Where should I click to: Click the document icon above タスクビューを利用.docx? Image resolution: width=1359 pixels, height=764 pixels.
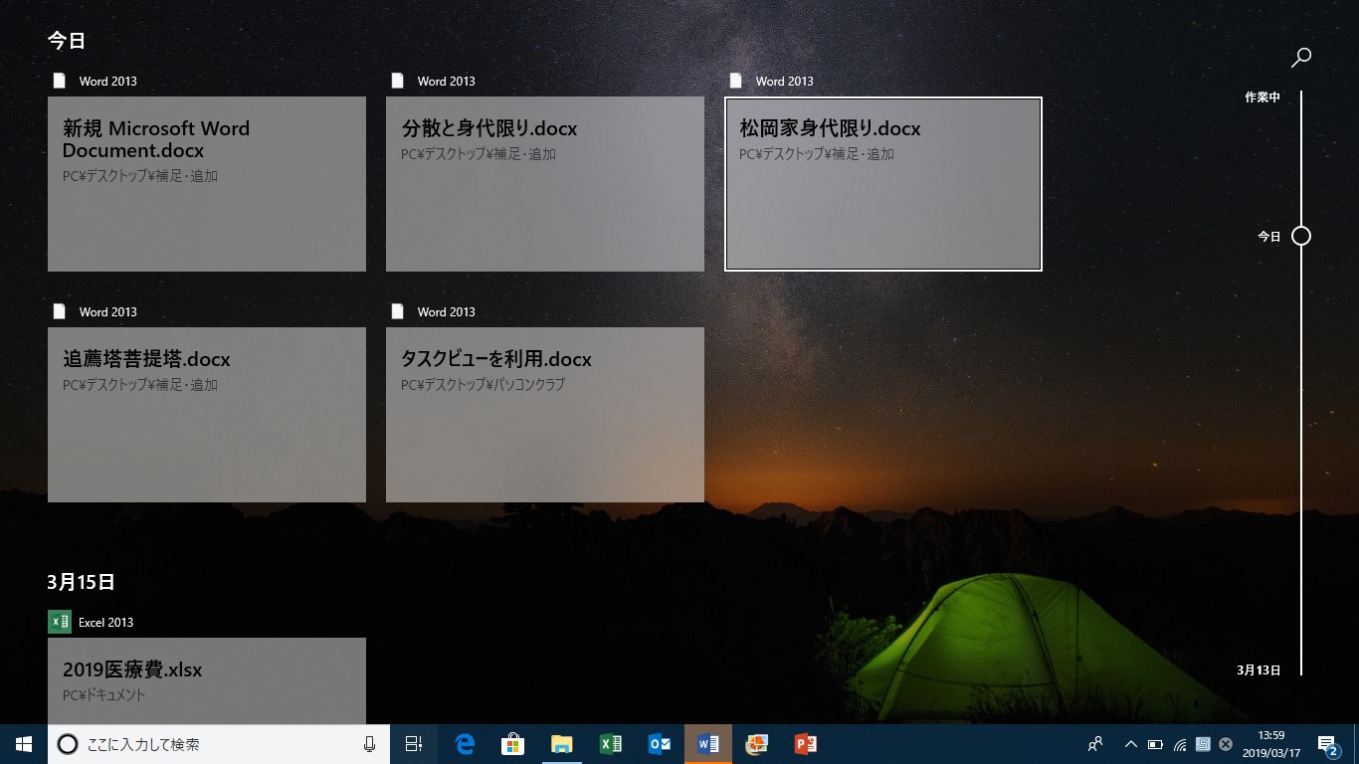pyautogui.click(x=398, y=311)
